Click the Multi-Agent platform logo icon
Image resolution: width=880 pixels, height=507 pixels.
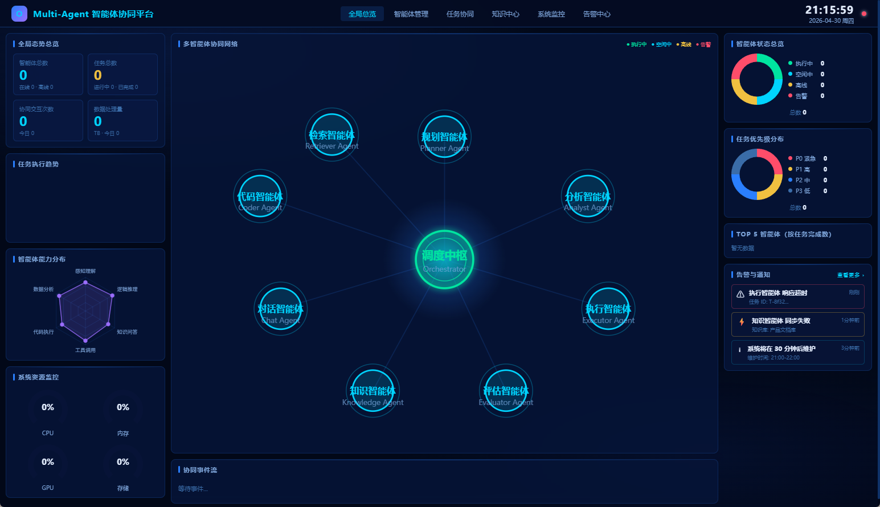(19, 14)
